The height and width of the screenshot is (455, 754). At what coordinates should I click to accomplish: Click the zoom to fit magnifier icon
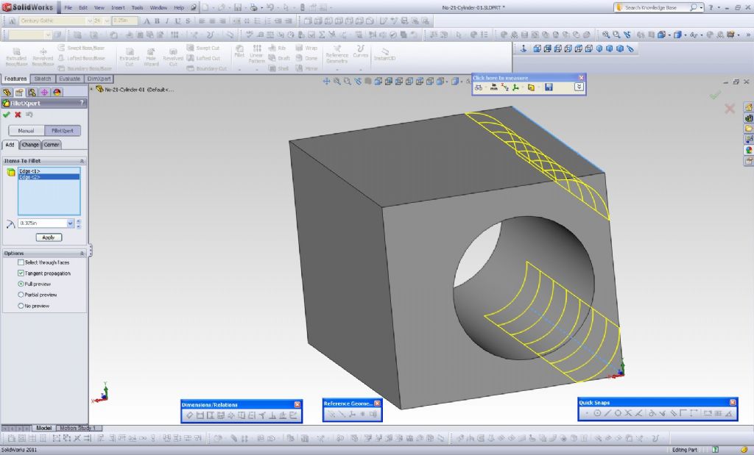click(606, 35)
